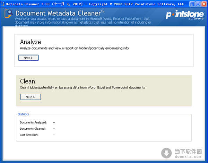
Task: Click the 'Documents Cleaned:' label
Action: point(33,129)
